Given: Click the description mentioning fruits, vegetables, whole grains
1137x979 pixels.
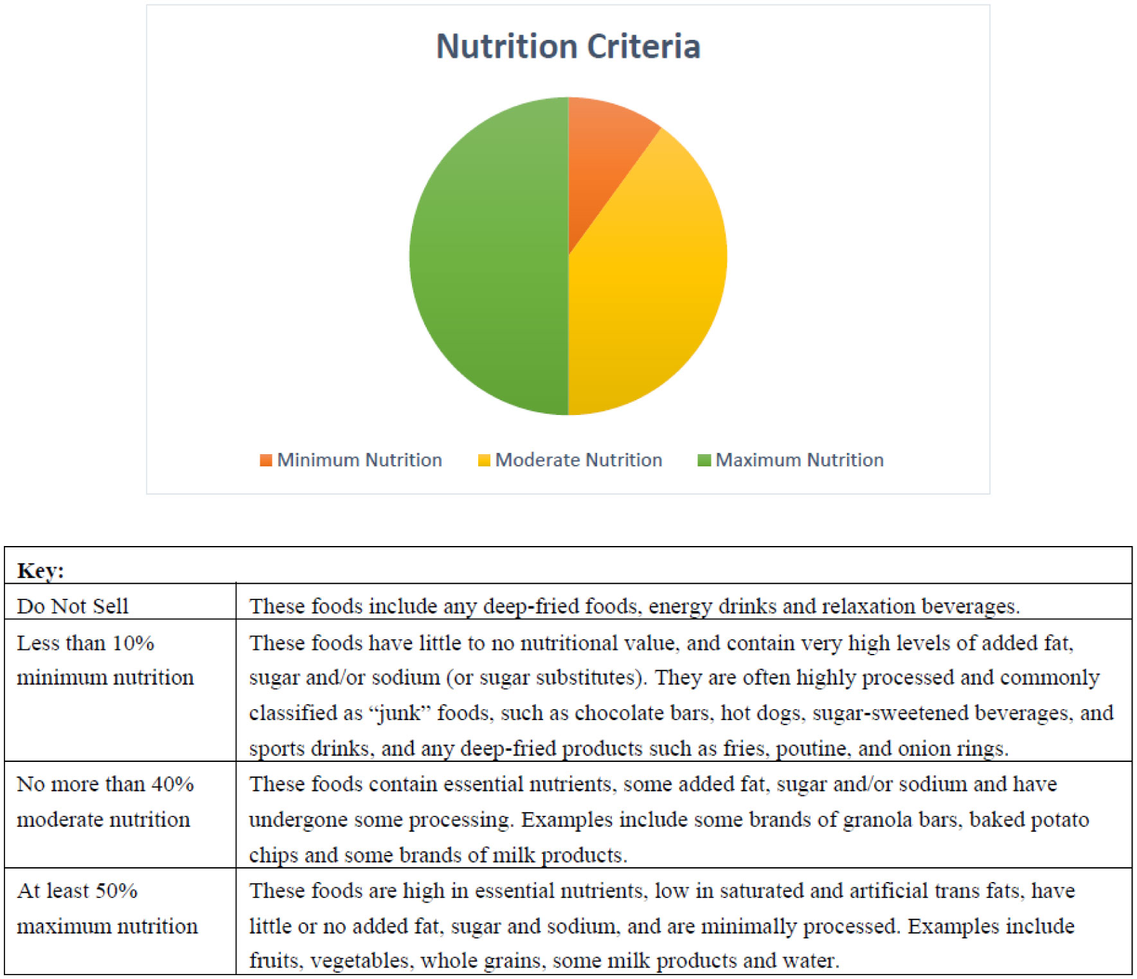Looking at the screenshot, I should [x=661, y=926].
